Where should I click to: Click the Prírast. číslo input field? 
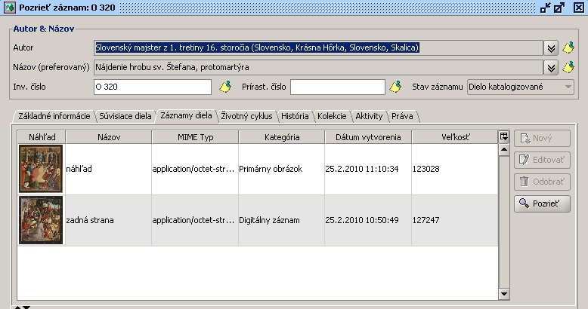337,87
